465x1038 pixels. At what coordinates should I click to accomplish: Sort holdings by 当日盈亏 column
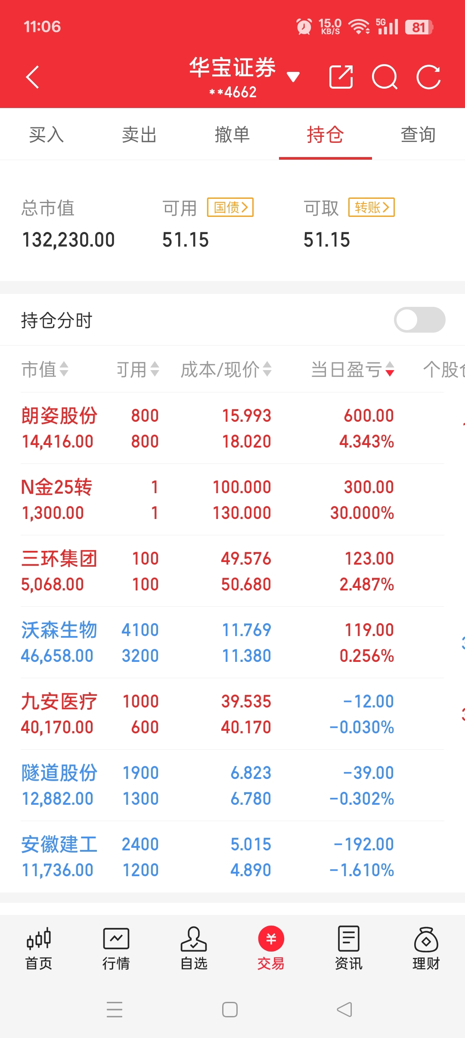tap(353, 369)
